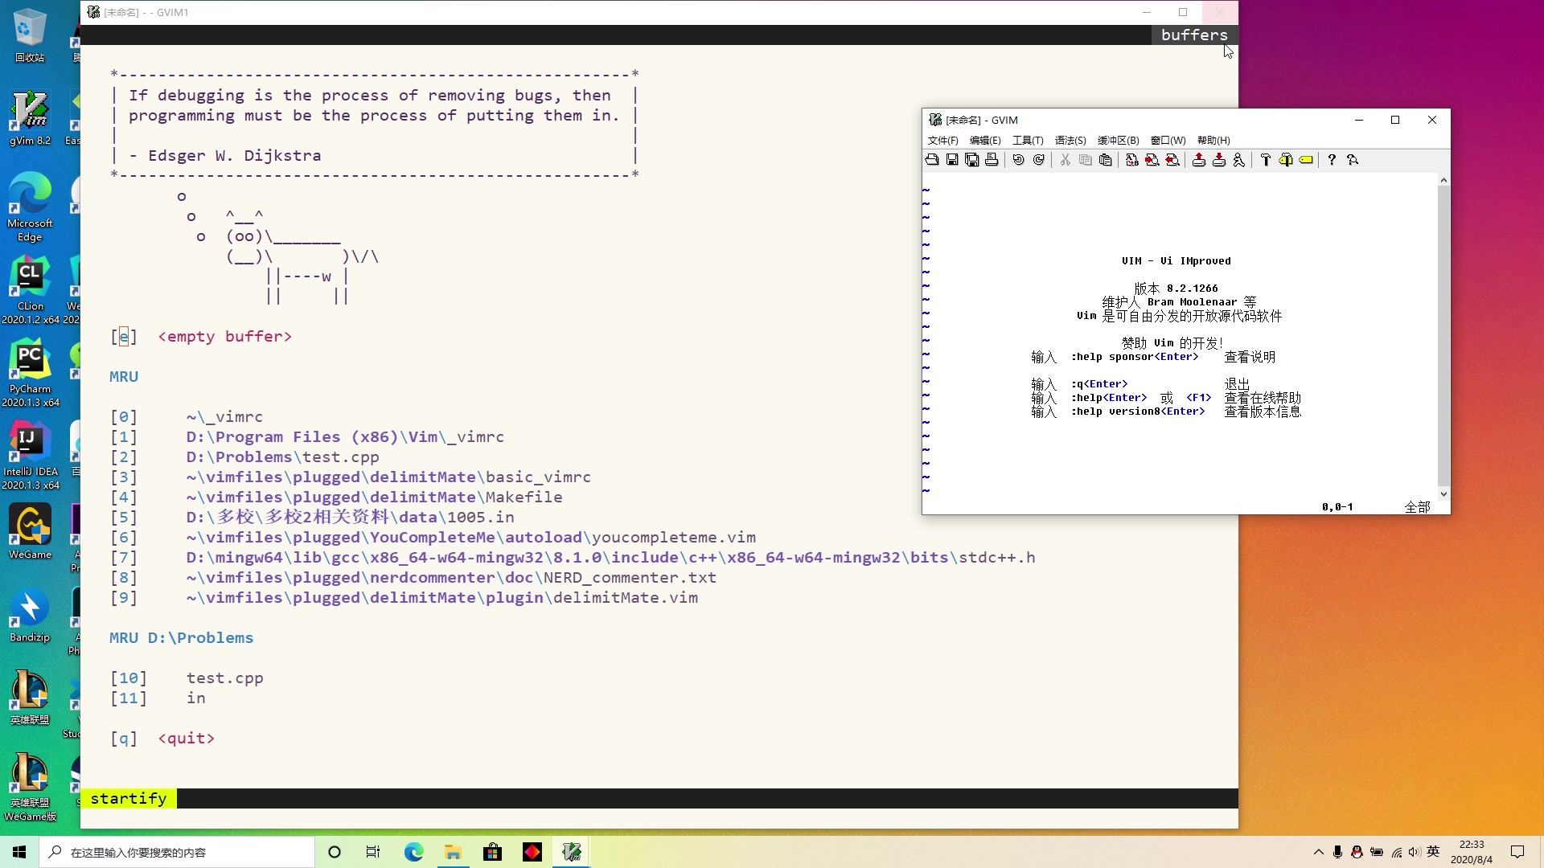Open the 工具(T) menu in GVIM
This screenshot has width=1544, height=868.
1028,140
